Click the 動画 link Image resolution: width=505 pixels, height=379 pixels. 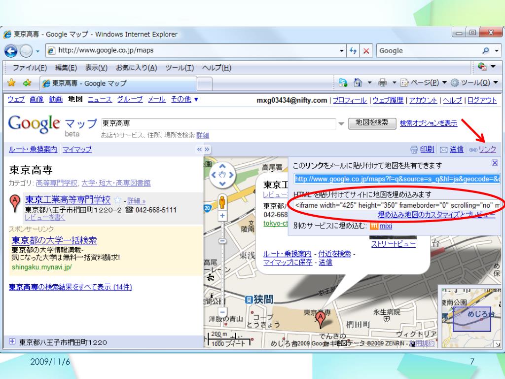pos(56,99)
